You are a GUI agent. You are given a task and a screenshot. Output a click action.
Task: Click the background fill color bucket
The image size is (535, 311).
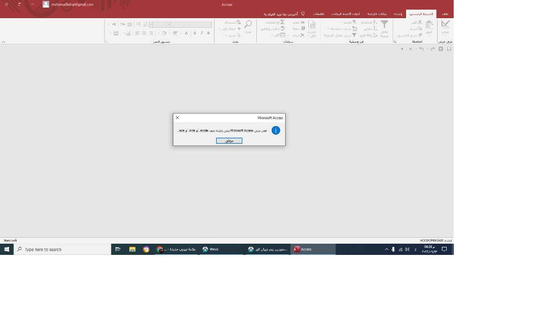[x=164, y=33]
